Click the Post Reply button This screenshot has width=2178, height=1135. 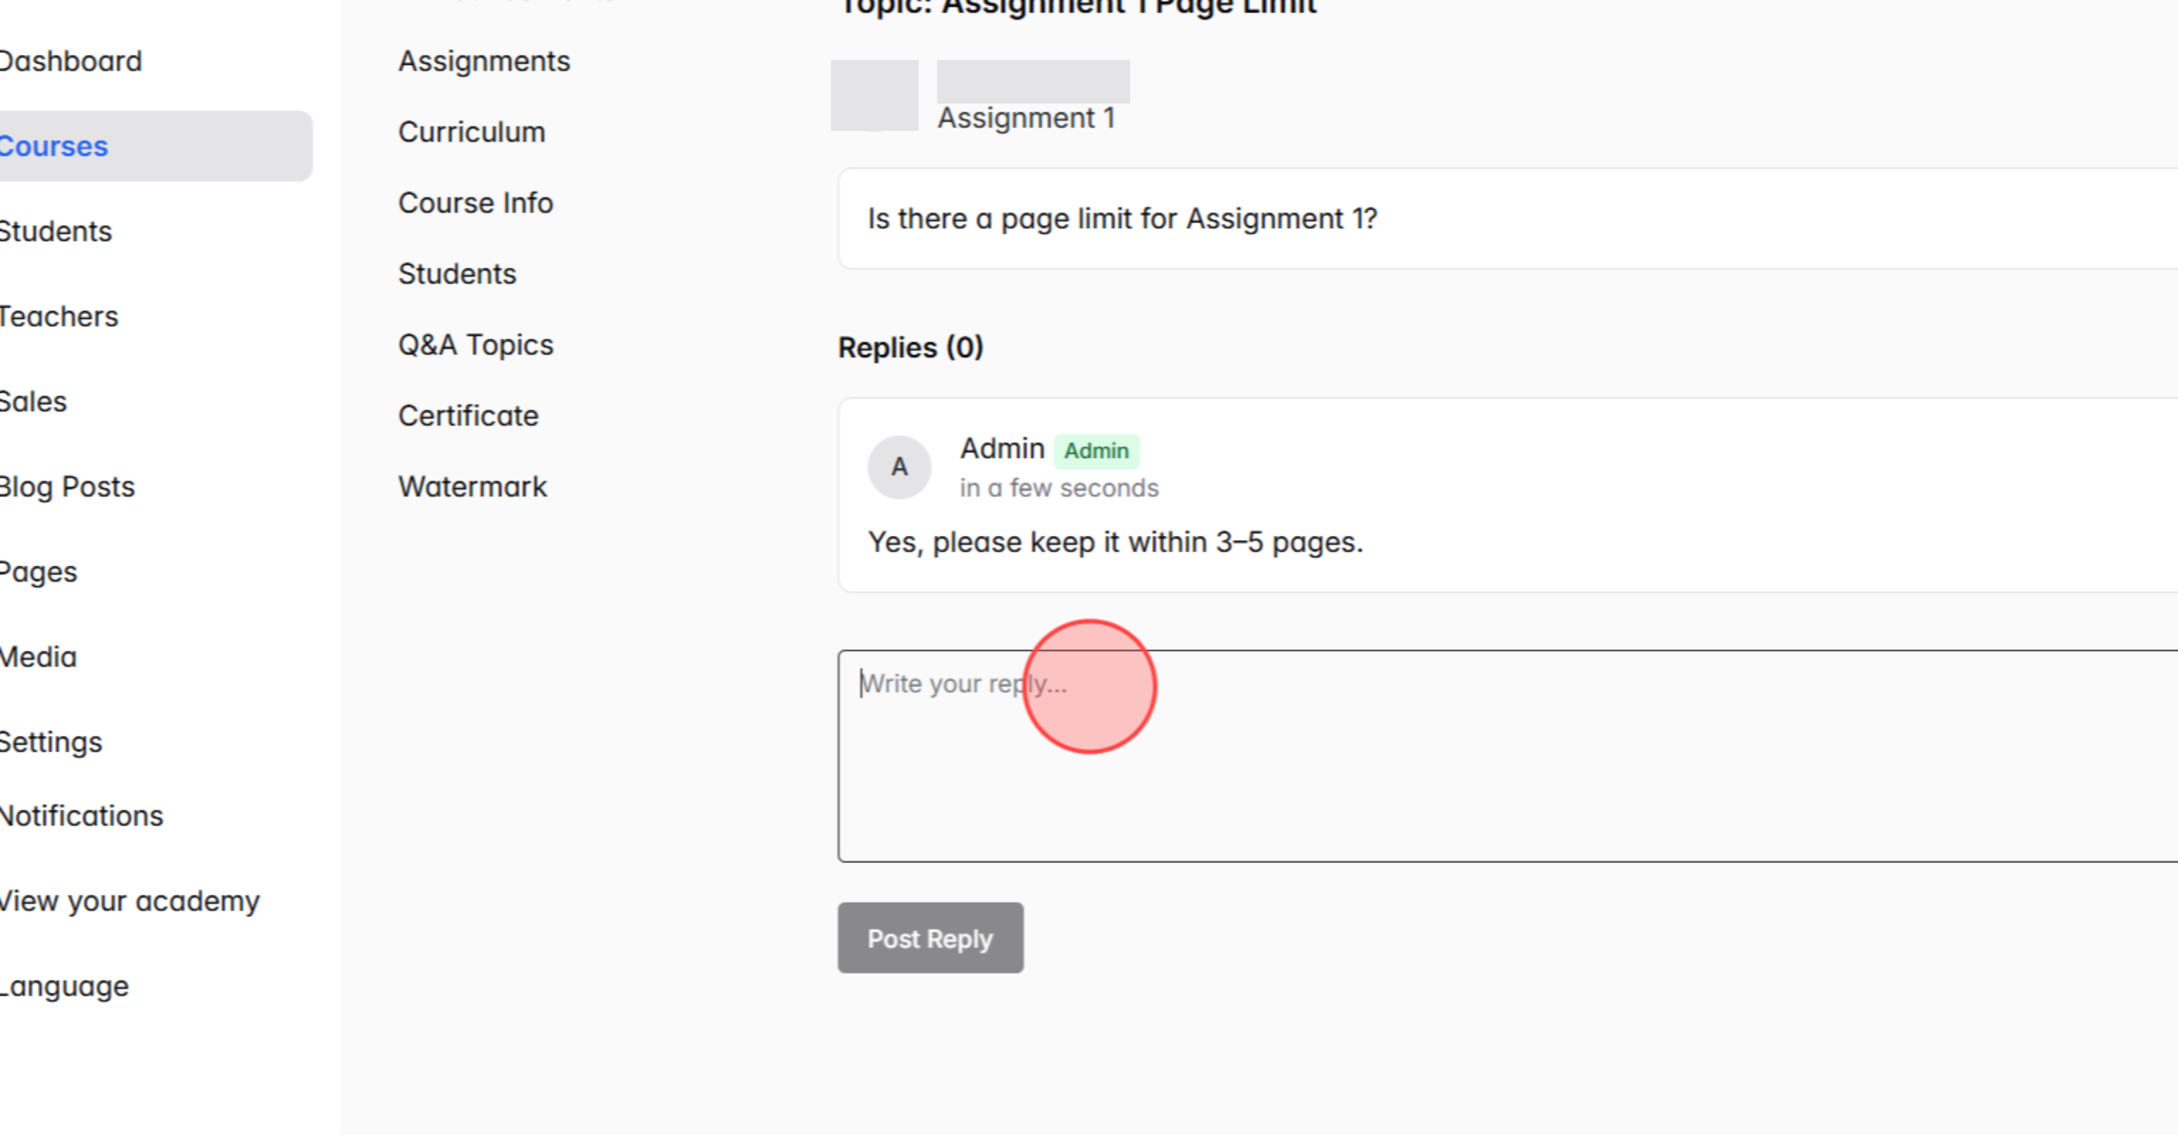(x=930, y=938)
